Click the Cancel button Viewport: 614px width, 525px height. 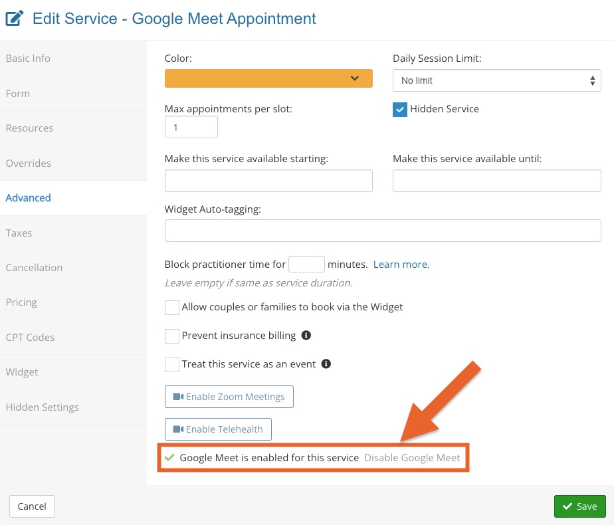[x=32, y=506]
